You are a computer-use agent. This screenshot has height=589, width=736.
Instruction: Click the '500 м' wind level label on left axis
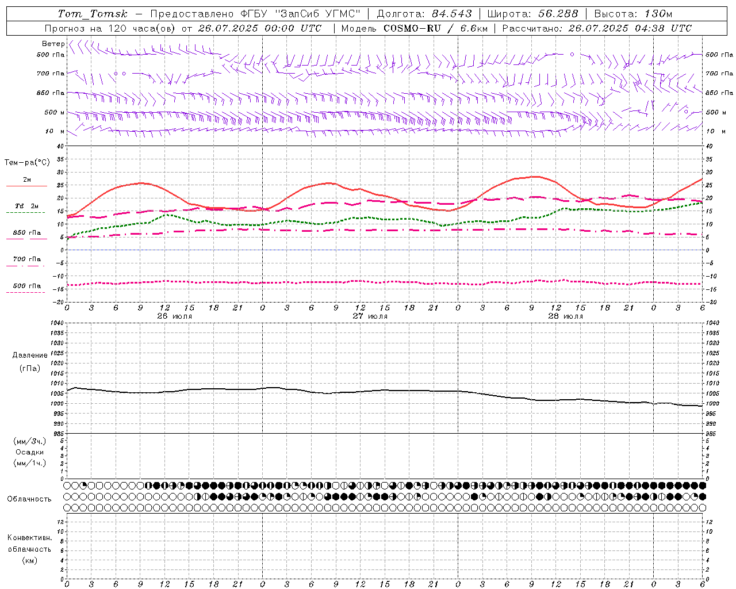click(x=55, y=112)
